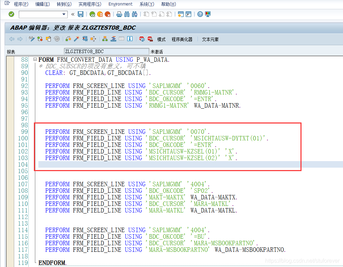Toggle Display/Change with the glasses-pencil icon
This screenshot has width=343, height=267.
pos(32,39)
